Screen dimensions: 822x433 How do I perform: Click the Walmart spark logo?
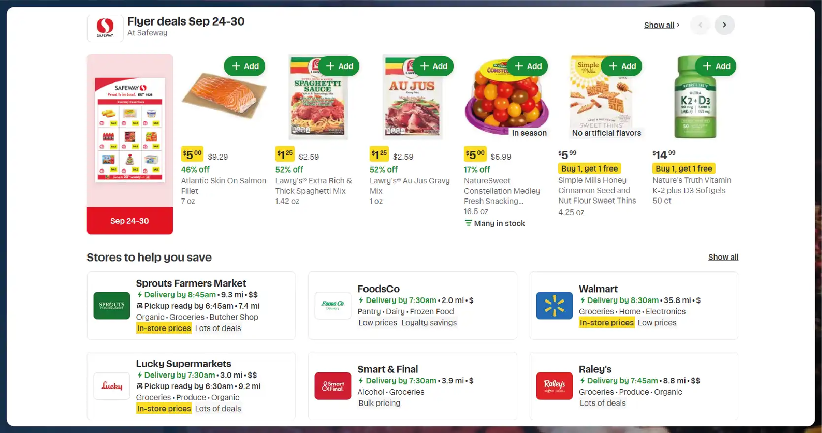(x=554, y=305)
